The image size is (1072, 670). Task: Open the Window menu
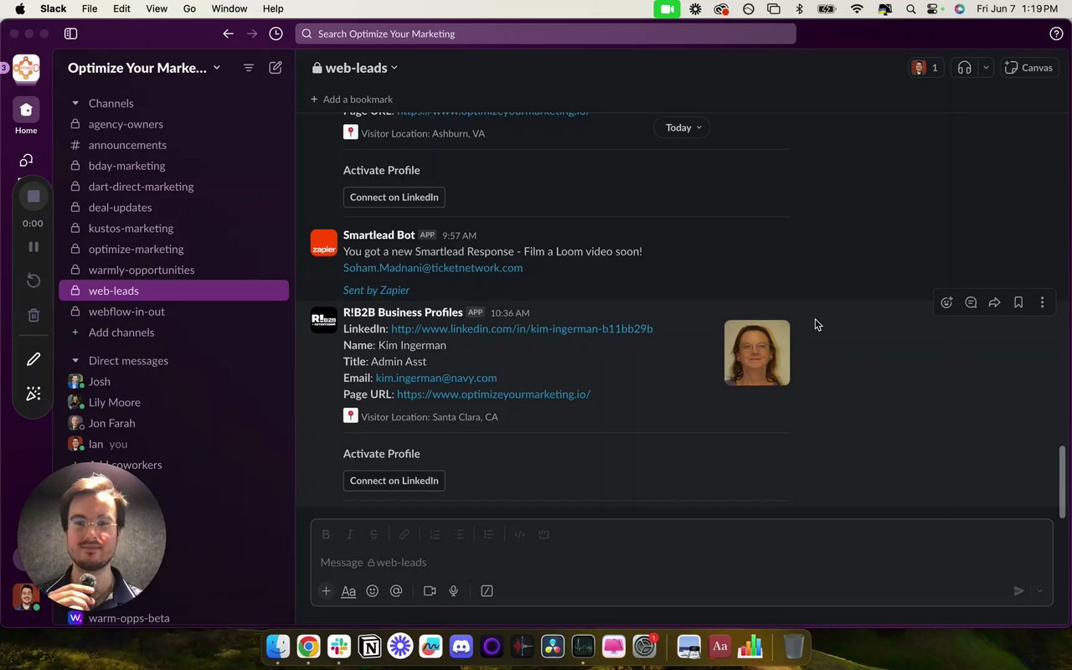[x=229, y=8]
